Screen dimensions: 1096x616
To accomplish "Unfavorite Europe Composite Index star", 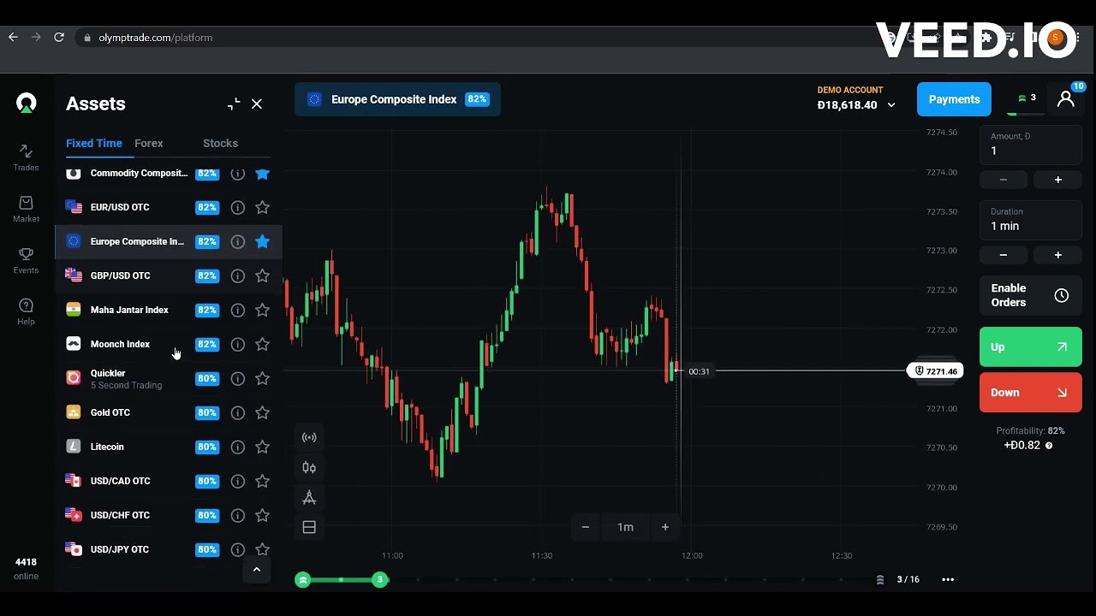I will (263, 241).
